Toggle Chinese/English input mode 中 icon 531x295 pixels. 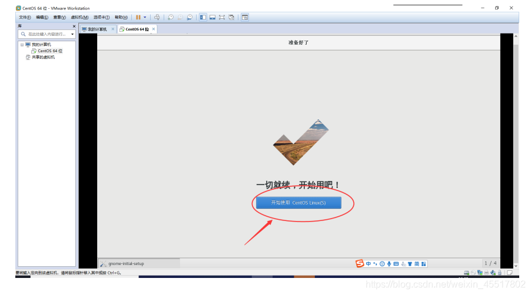[x=369, y=264]
